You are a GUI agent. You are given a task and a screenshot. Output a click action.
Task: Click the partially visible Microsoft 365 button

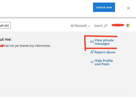[x=5, y=25]
